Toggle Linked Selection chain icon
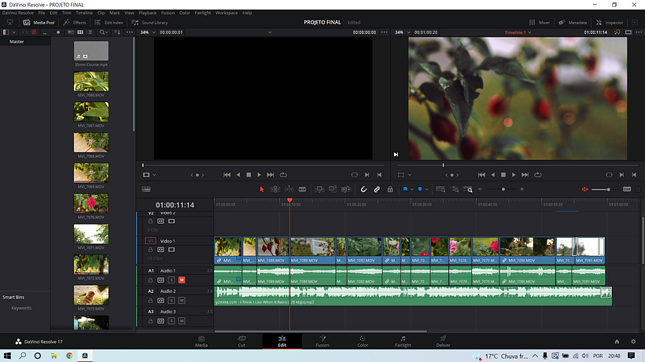This screenshot has height=362, width=645. (x=377, y=189)
